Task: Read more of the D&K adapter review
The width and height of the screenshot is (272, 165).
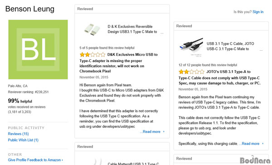Action: tap(151, 132)
